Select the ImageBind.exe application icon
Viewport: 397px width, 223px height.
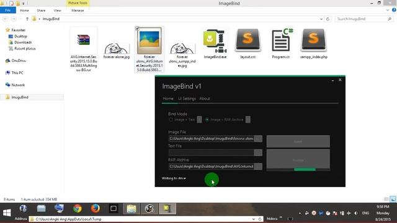pyautogui.click(x=215, y=43)
